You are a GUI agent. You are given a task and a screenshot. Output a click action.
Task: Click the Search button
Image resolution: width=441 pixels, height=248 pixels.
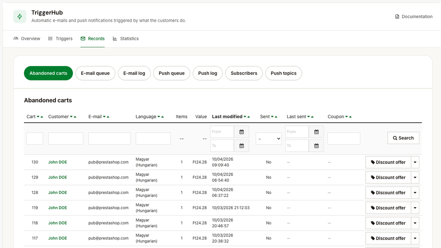click(403, 138)
